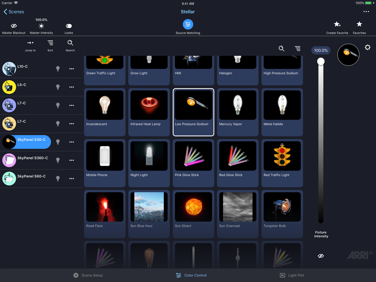Search the source matching grid
Screen dimensions: 376x282
(x=282, y=48)
